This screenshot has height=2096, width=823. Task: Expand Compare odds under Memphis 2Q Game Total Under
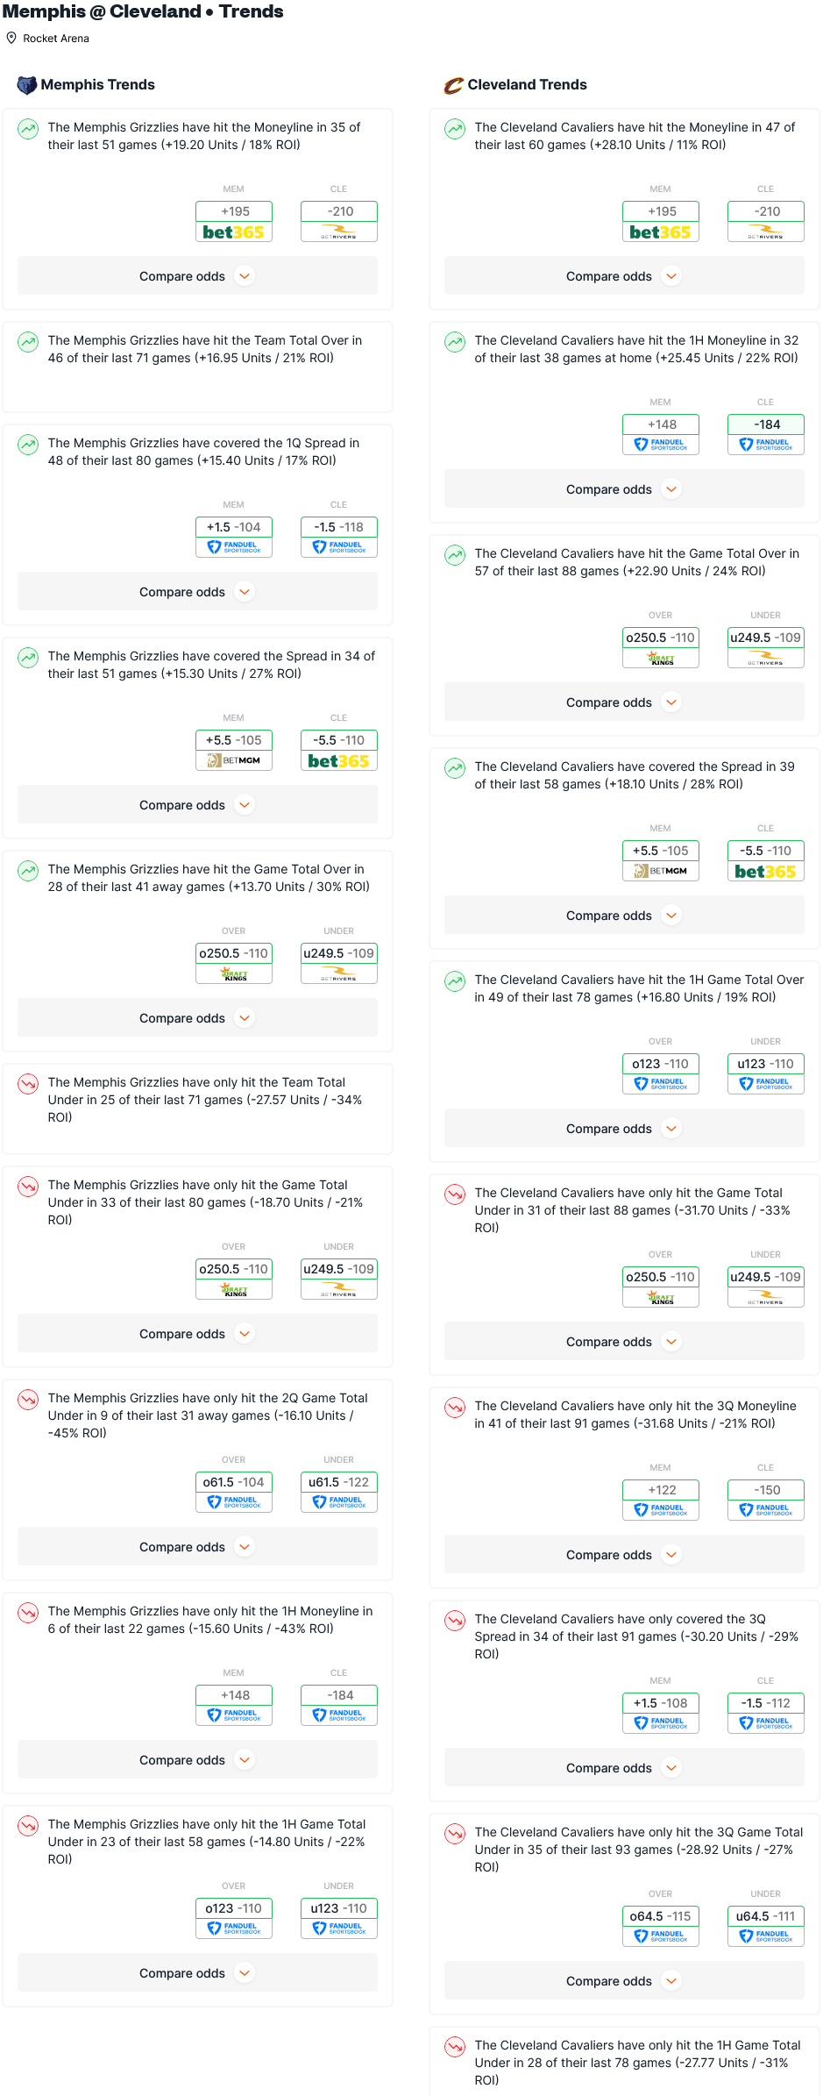click(197, 1547)
